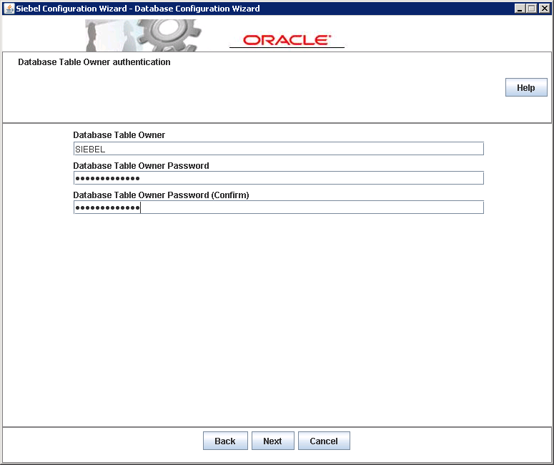Click the Java icon in title bar
This screenshot has width=554, height=465.
9,9
